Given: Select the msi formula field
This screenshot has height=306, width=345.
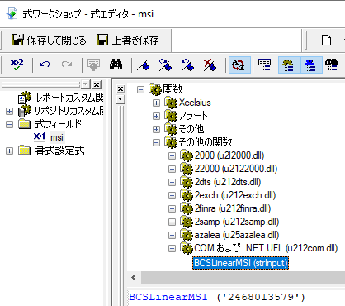Looking at the screenshot, I should (x=57, y=137).
